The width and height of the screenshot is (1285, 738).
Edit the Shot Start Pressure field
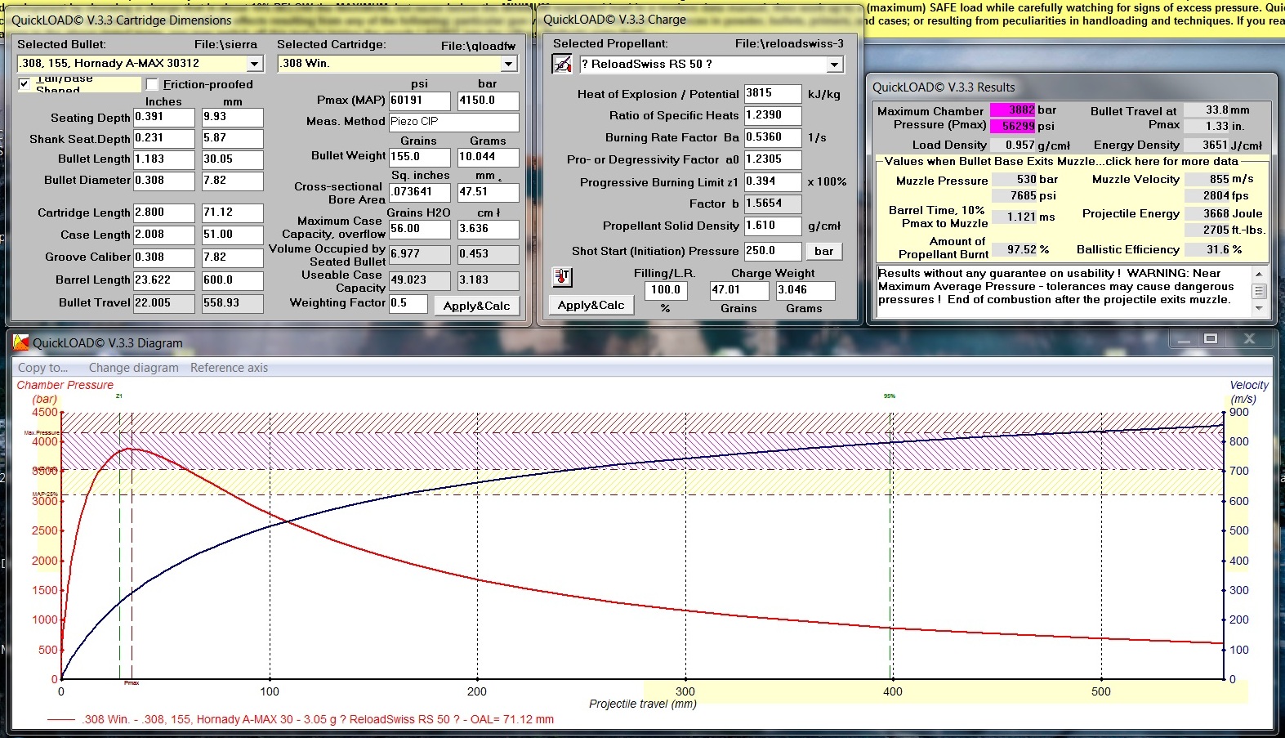coord(773,251)
